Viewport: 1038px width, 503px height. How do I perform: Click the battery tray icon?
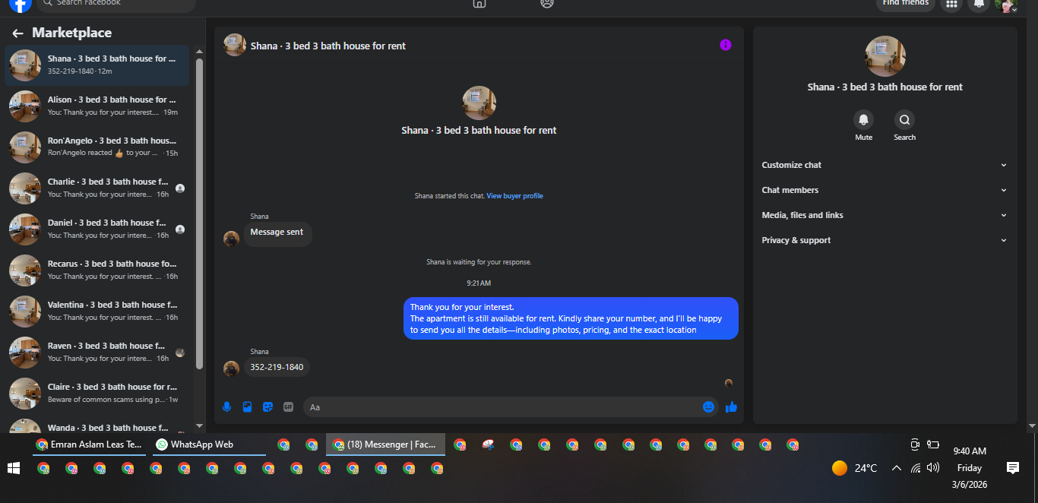933,444
